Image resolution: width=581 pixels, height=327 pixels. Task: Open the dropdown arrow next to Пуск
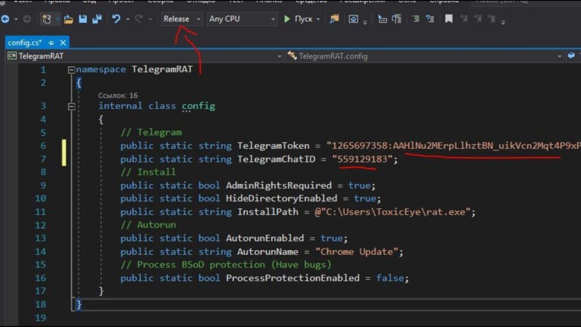point(318,19)
